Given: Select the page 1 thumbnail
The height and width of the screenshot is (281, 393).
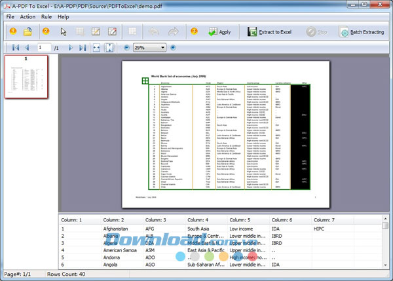Looking at the screenshot, I should (x=26, y=77).
